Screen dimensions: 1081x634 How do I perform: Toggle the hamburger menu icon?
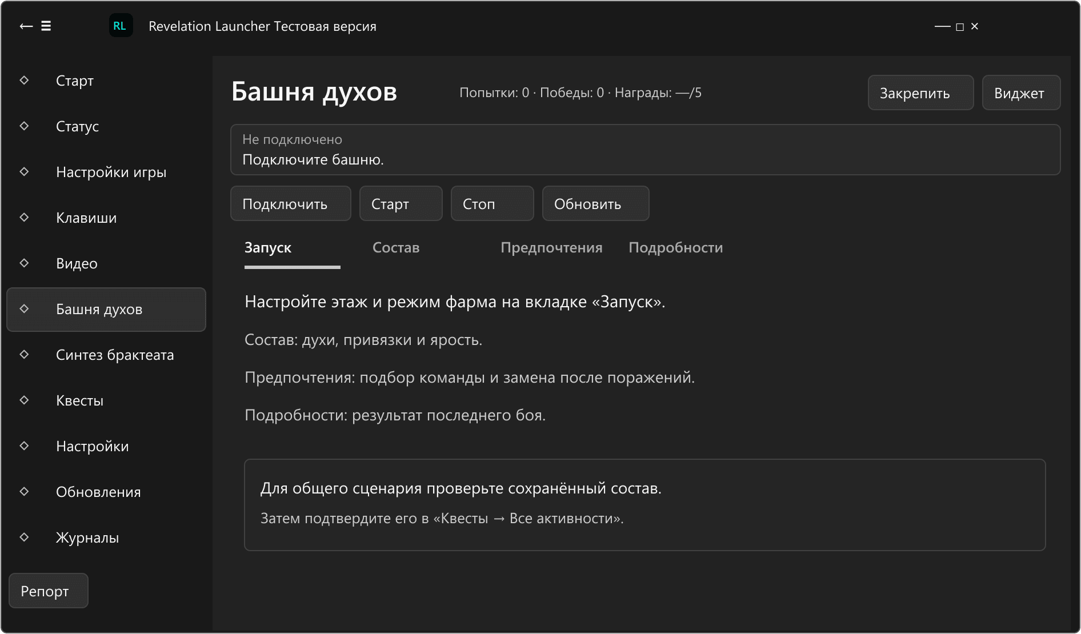[x=46, y=26]
